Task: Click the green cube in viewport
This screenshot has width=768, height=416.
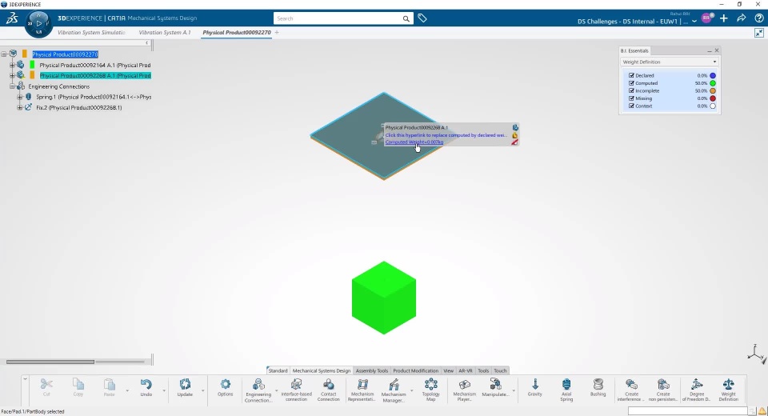Action: (x=383, y=298)
